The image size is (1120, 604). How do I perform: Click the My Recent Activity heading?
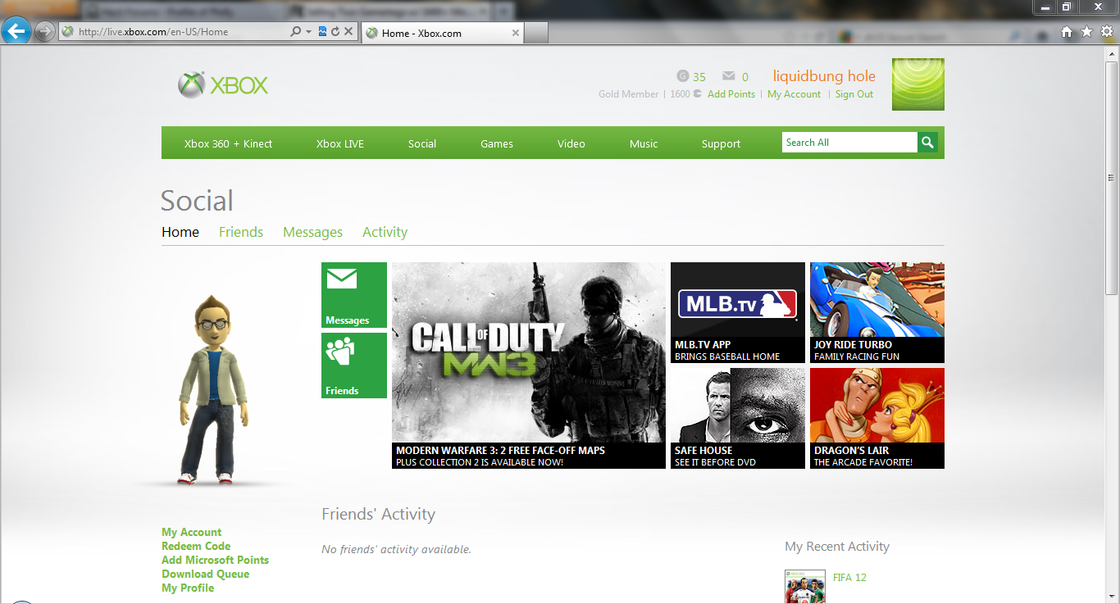coord(837,547)
